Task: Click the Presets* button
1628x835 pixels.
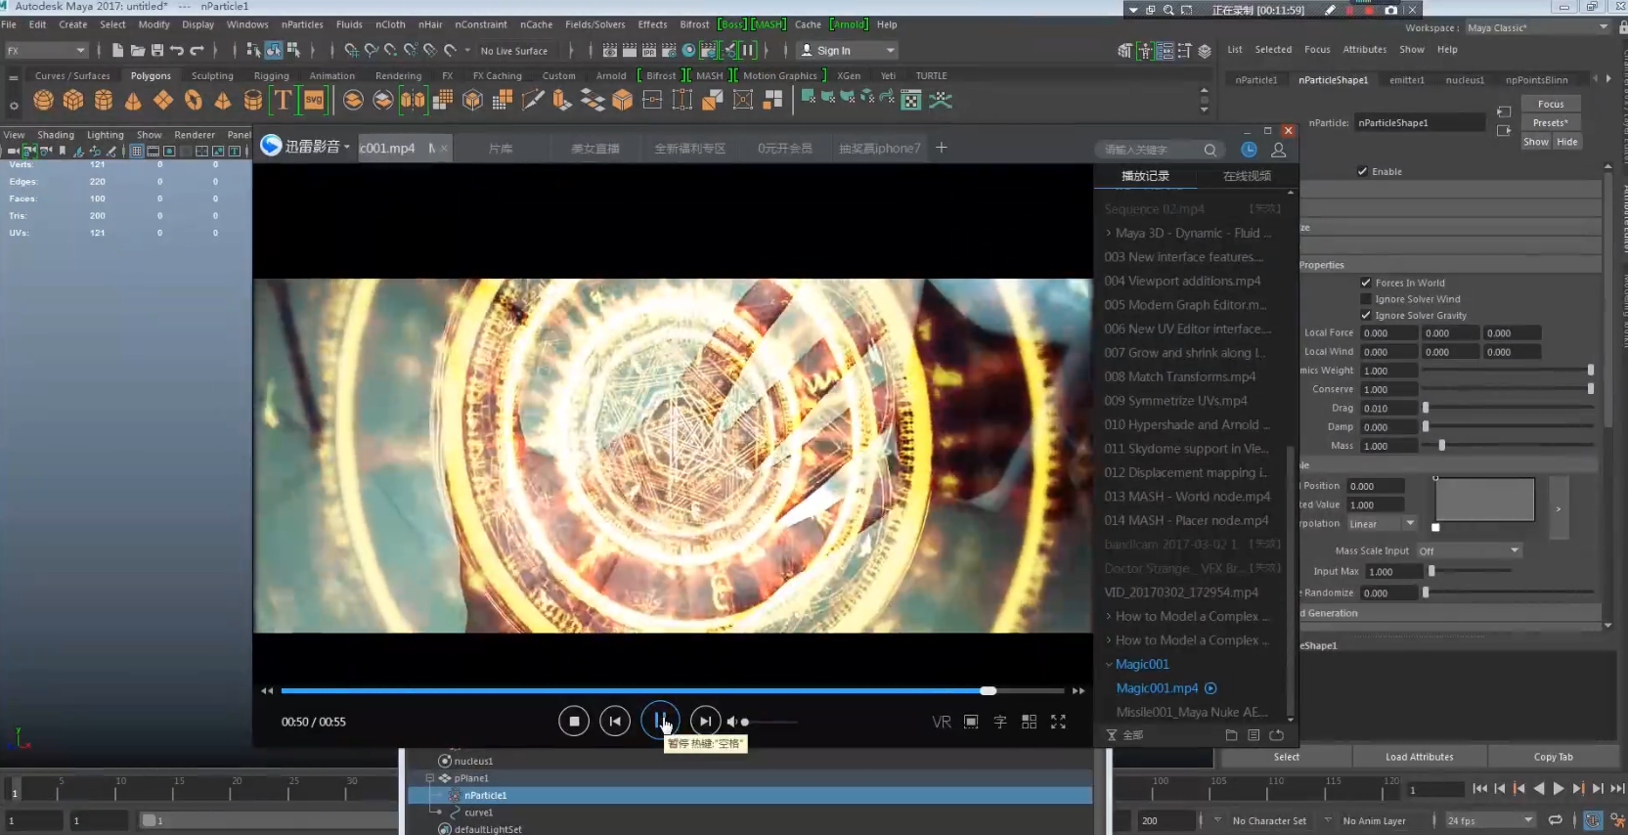Action: (x=1551, y=123)
